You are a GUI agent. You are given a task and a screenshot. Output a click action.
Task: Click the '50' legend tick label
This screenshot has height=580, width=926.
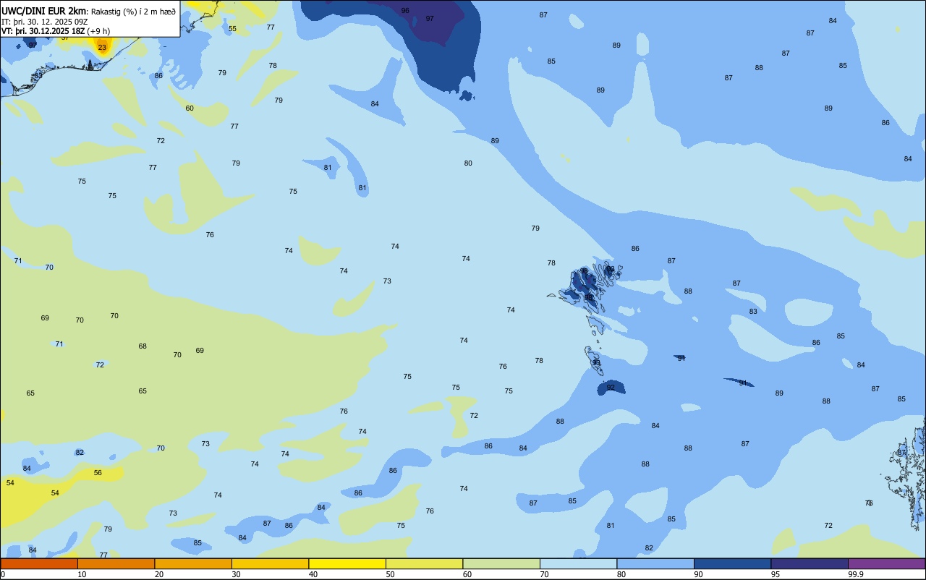[x=390, y=574]
